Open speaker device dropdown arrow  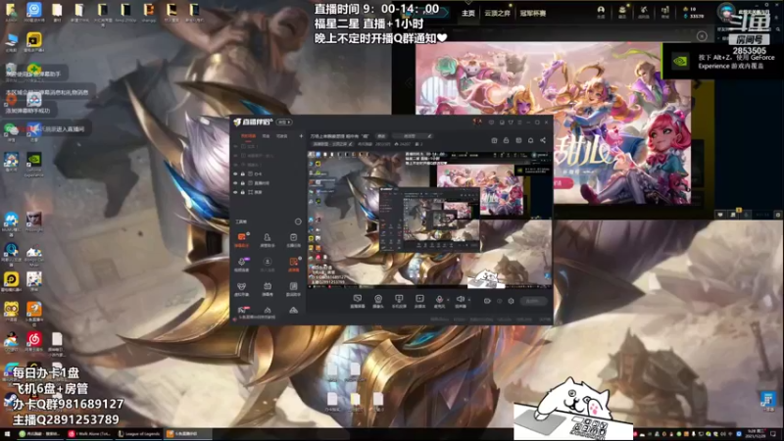pyautogui.click(x=469, y=300)
